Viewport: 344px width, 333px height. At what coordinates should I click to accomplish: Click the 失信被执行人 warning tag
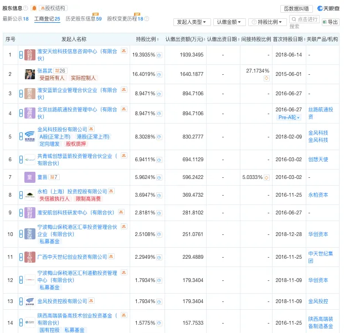(x=54, y=199)
